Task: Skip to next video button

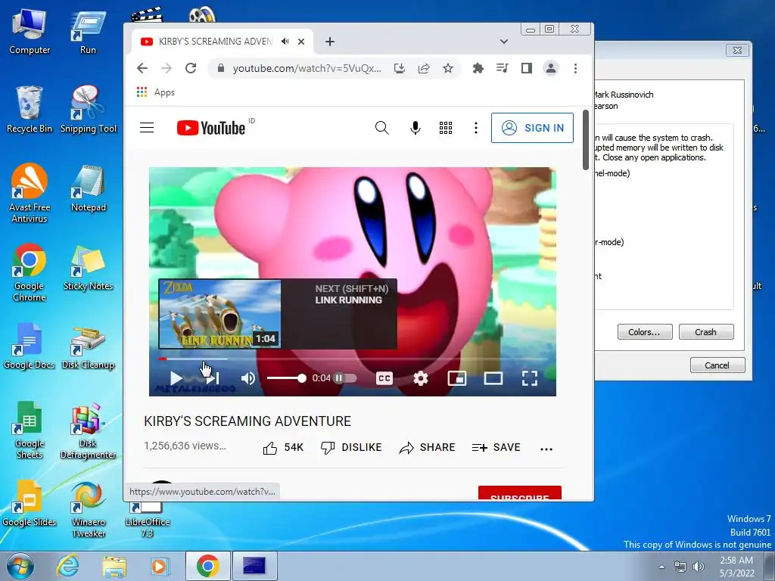Action: tap(213, 378)
